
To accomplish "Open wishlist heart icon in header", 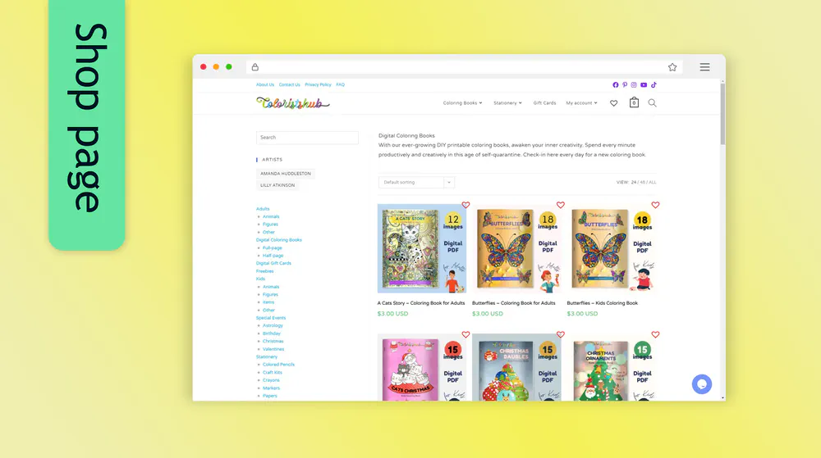I will [613, 103].
